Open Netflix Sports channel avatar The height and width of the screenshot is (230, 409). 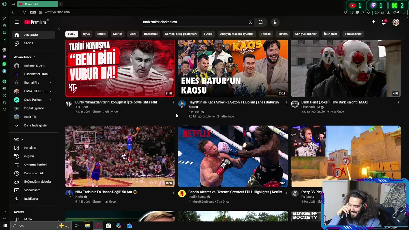pos(182,194)
